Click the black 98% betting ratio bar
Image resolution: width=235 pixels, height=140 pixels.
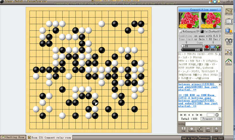tap(192, 50)
